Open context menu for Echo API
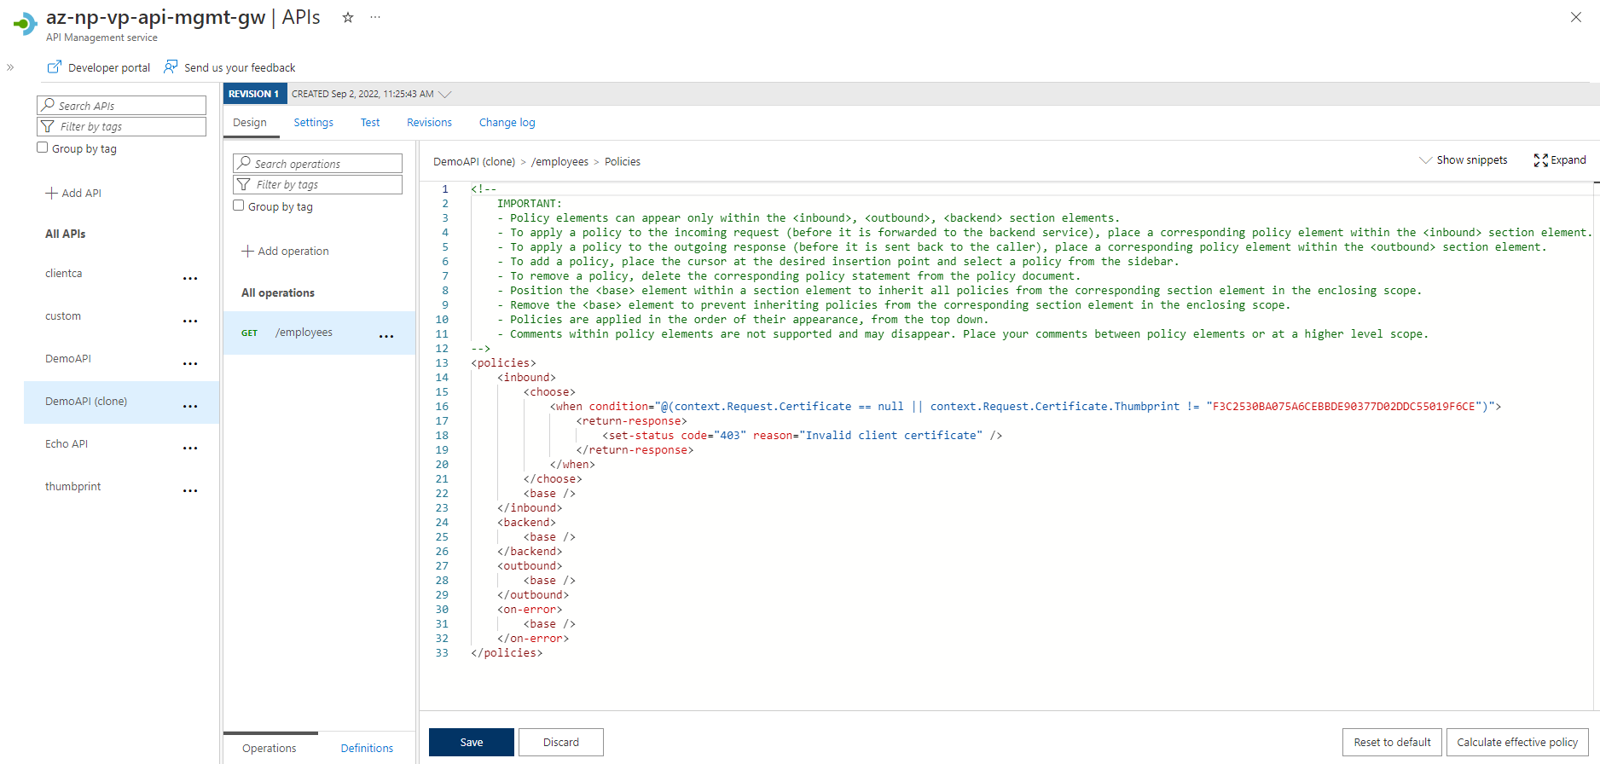 [x=190, y=449]
